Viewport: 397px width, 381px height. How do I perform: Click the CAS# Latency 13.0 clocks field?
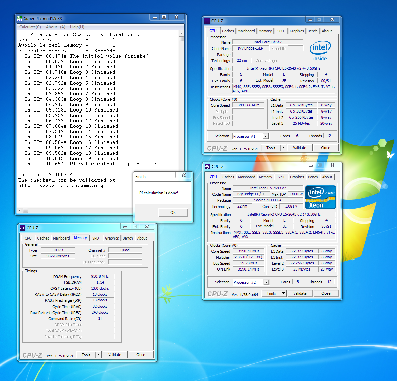tap(100, 288)
